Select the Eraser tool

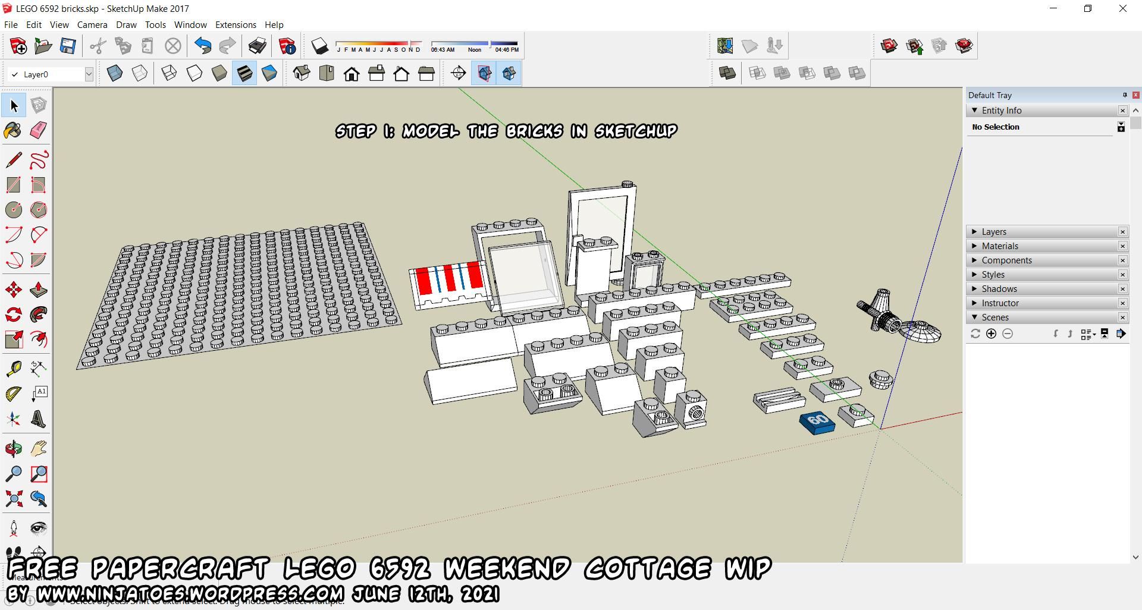38,131
